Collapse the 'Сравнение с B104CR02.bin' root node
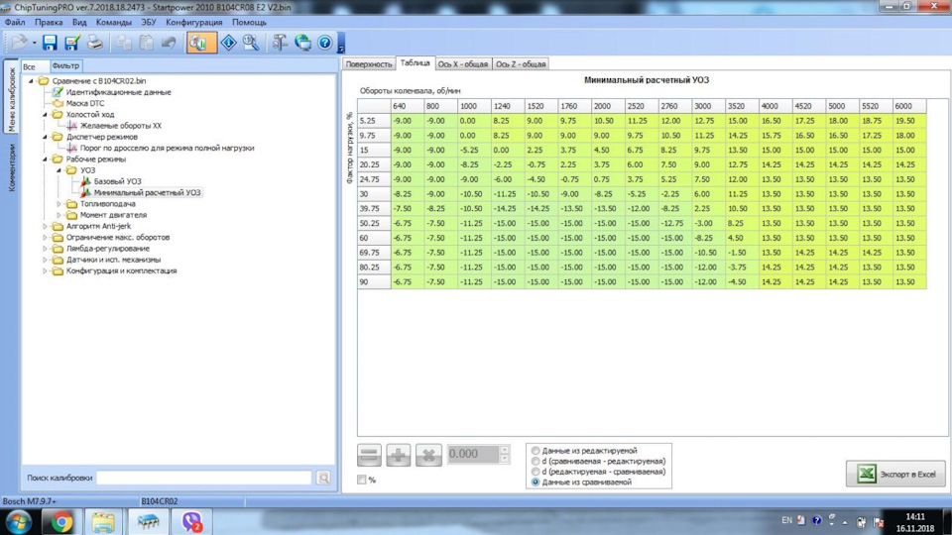The height and width of the screenshot is (535, 952). click(31, 80)
